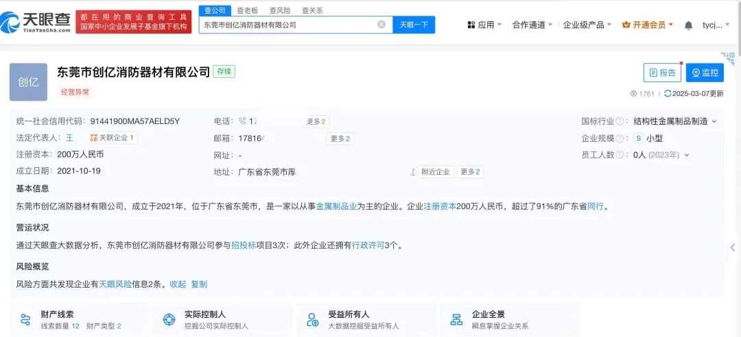Click the credit code 91441900MA57AELD5Y
The height and width of the screenshot is (337, 741).
[134, 121]
